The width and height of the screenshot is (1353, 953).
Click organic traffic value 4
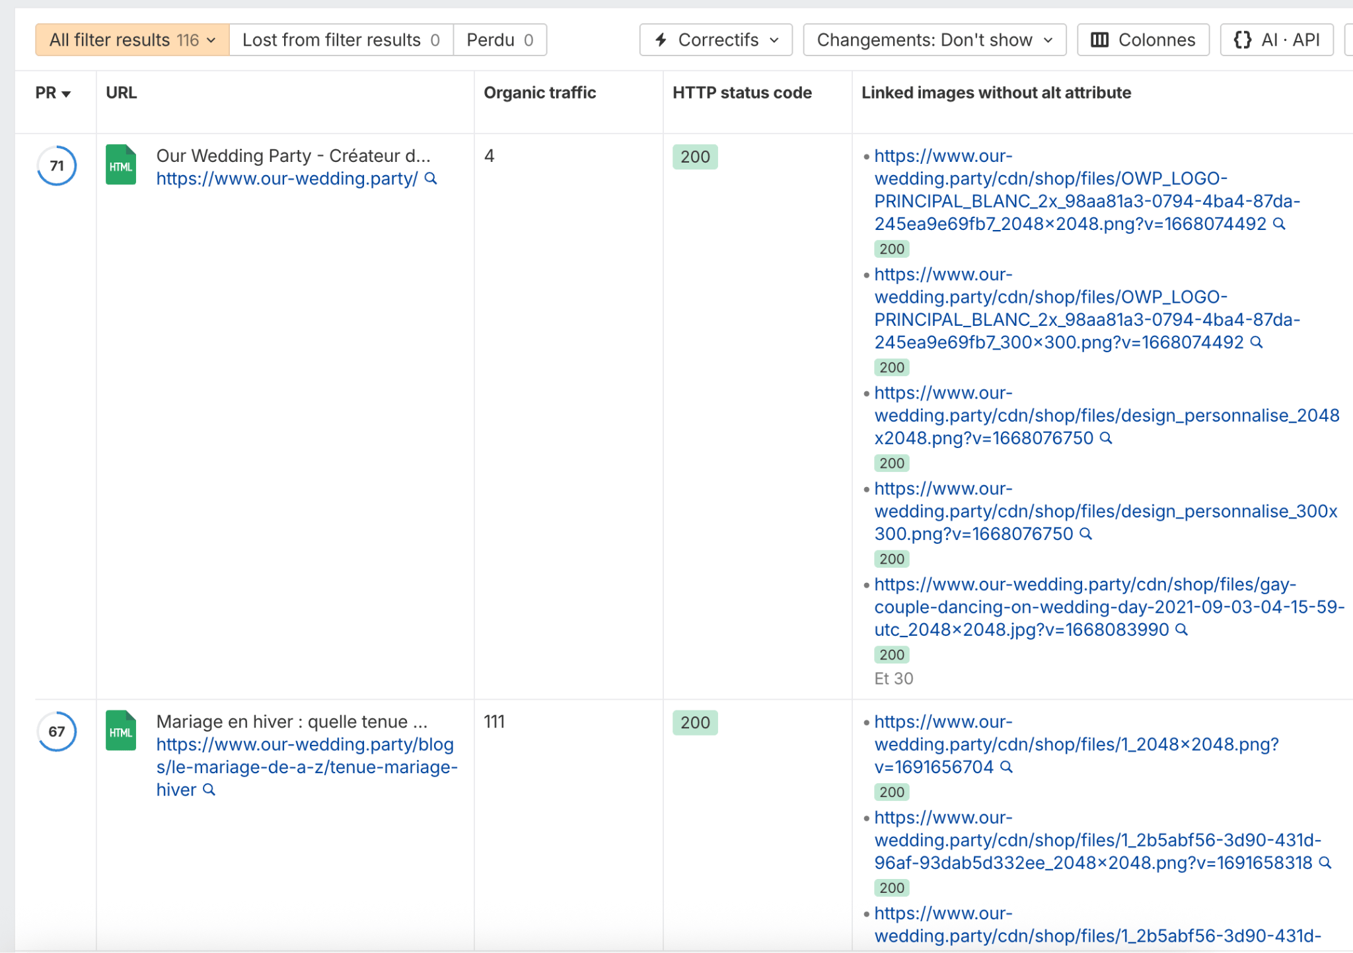(489, 156)
